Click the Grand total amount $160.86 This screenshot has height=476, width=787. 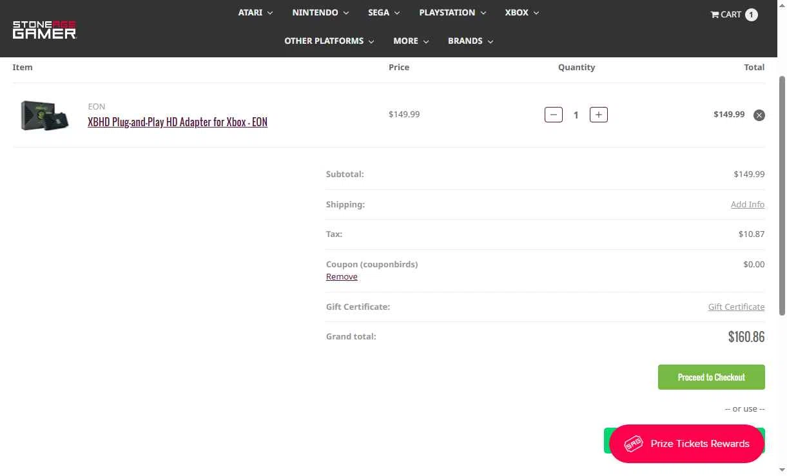[746, 336]
